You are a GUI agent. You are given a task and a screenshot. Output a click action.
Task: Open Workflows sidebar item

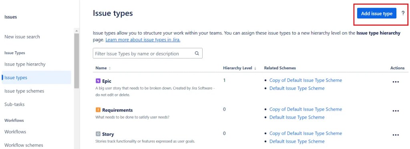pos(15,132)
